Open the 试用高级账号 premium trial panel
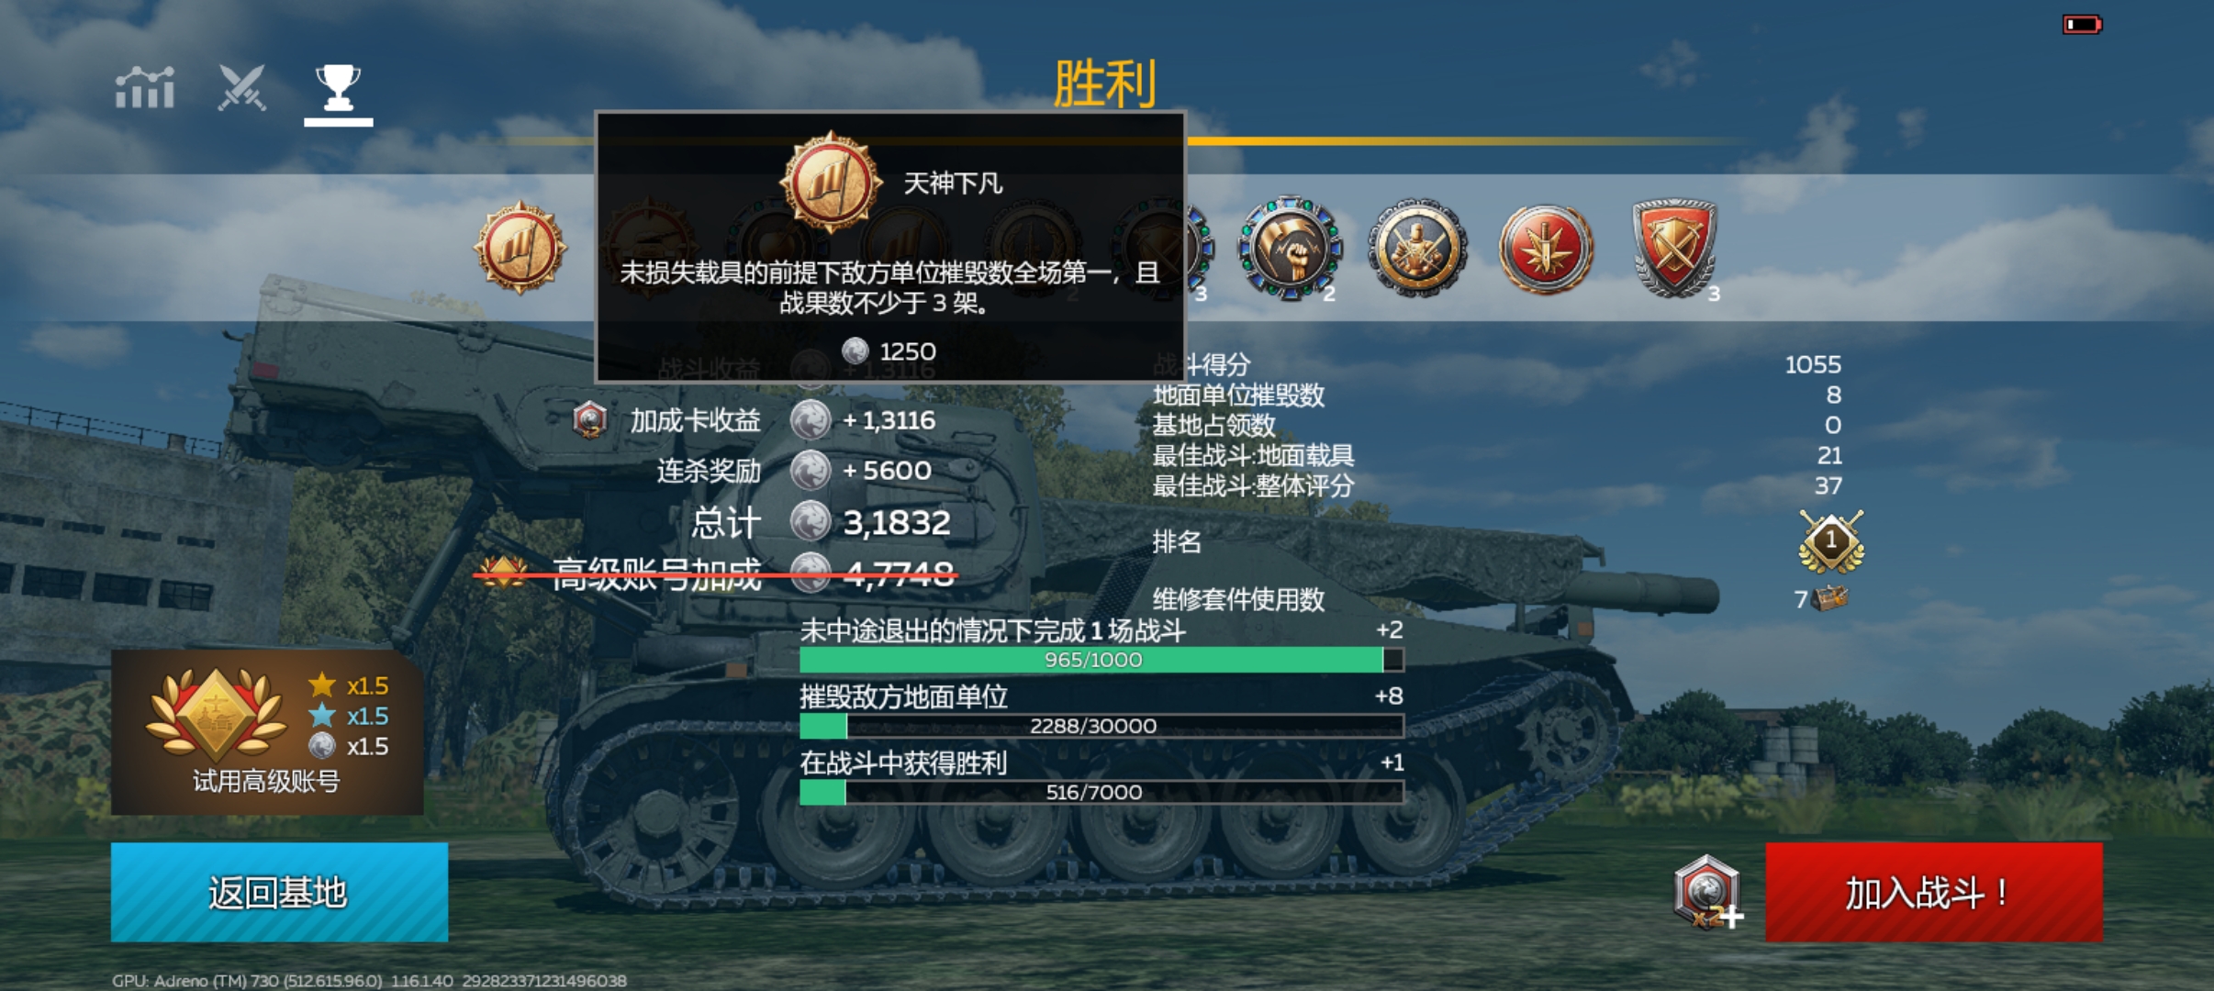Viewport: 2214px width, 991px height. click(267, 732)
